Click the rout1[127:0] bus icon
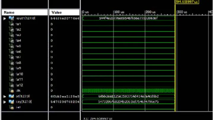The height and width of the screenshot is (120, 214). (x=11, y=18)
